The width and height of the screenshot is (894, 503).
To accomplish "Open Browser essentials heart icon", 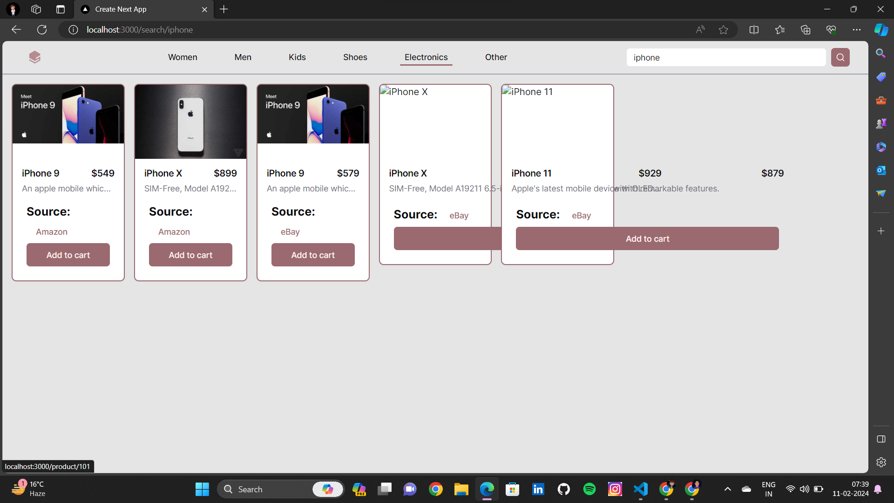I will [x=831, y=30].
